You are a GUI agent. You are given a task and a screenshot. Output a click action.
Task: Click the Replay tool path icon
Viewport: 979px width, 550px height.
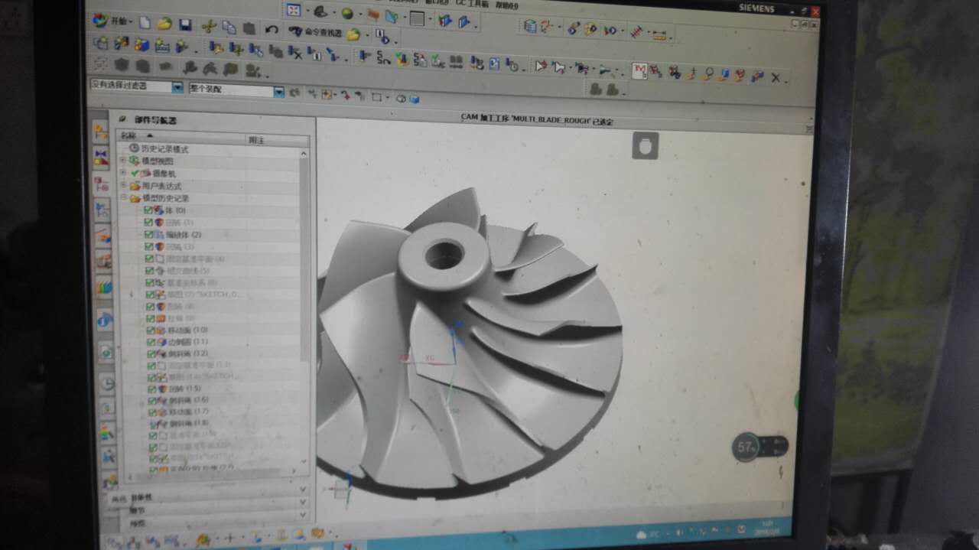click(x=383, y=58)
